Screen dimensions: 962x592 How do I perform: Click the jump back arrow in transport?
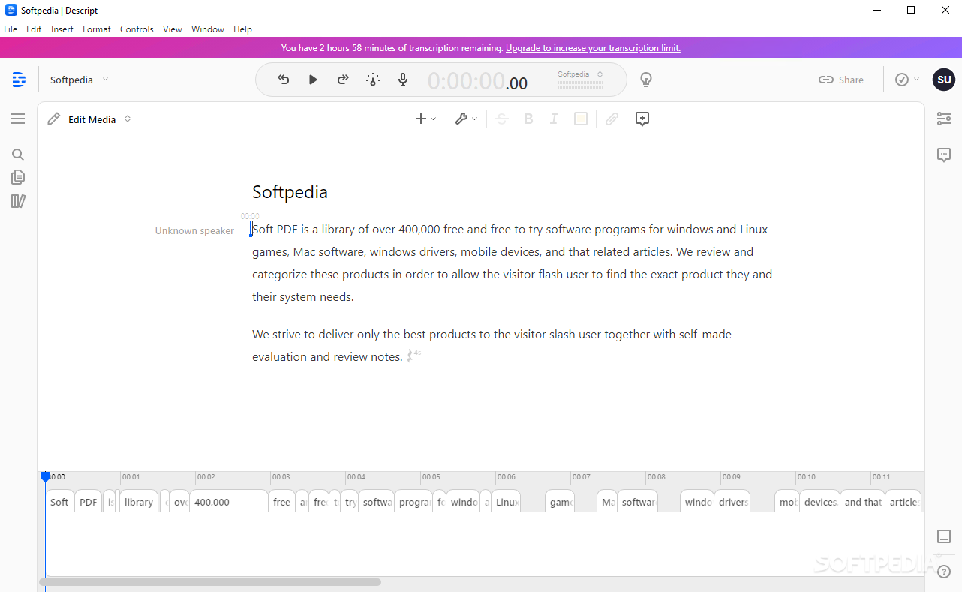[284, 80]
